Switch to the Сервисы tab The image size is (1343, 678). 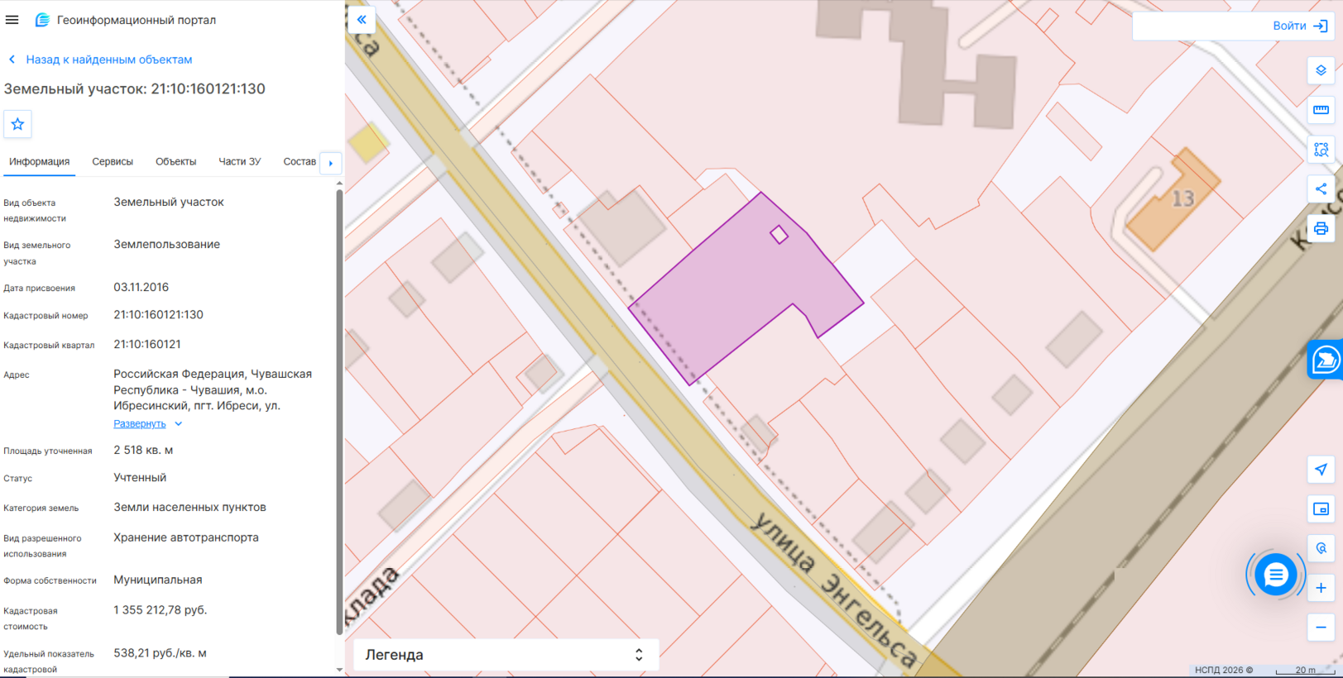pos(113,162)
